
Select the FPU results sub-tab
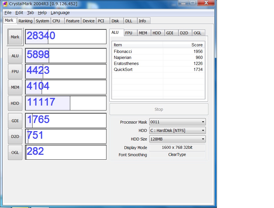tap(130, 33)
